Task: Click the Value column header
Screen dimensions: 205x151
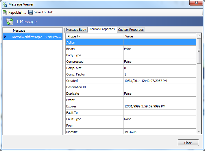Action: (x=160, y=36)
